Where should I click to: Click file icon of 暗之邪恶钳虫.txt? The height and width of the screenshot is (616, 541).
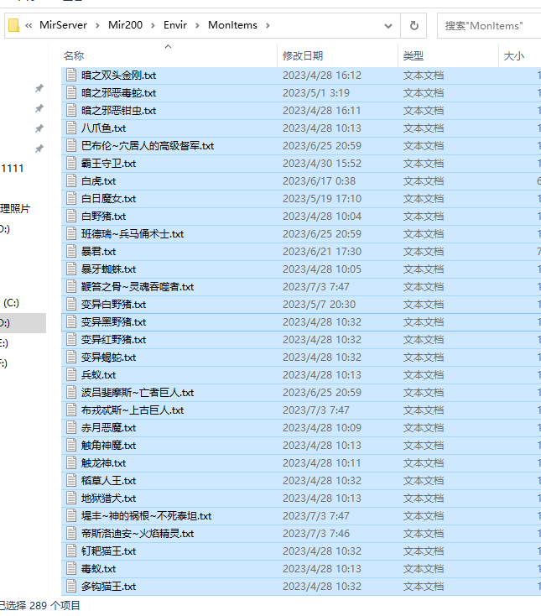coord(71,111)
